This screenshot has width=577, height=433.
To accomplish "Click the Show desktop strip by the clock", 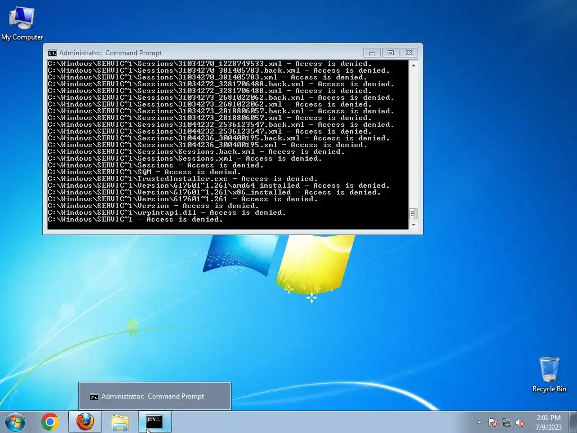I will point(573,422).
